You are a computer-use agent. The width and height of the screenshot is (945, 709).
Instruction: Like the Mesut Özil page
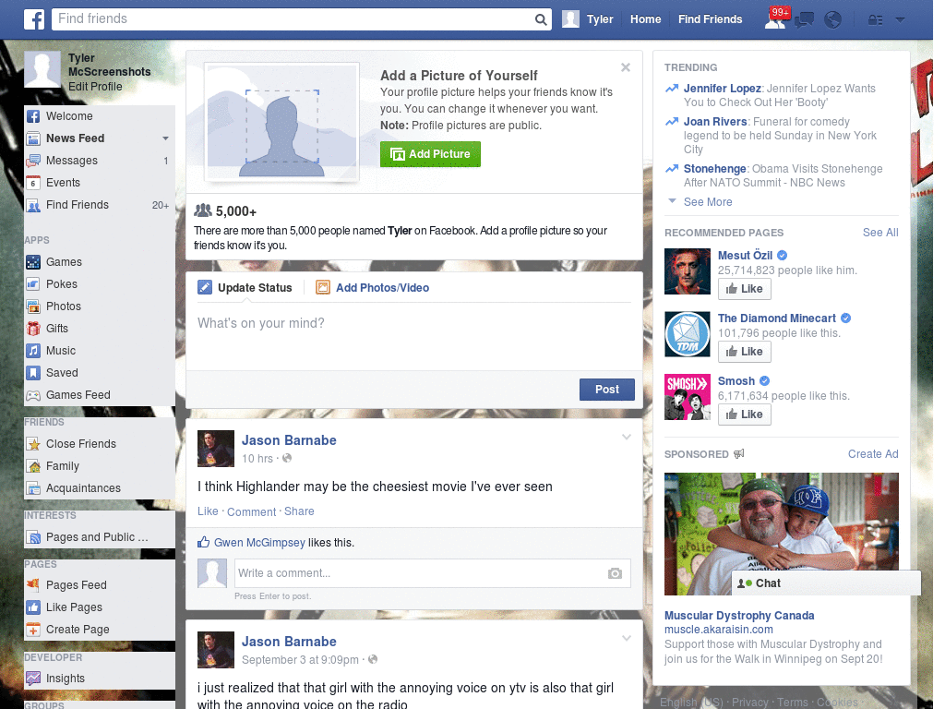tap(745, 289)
